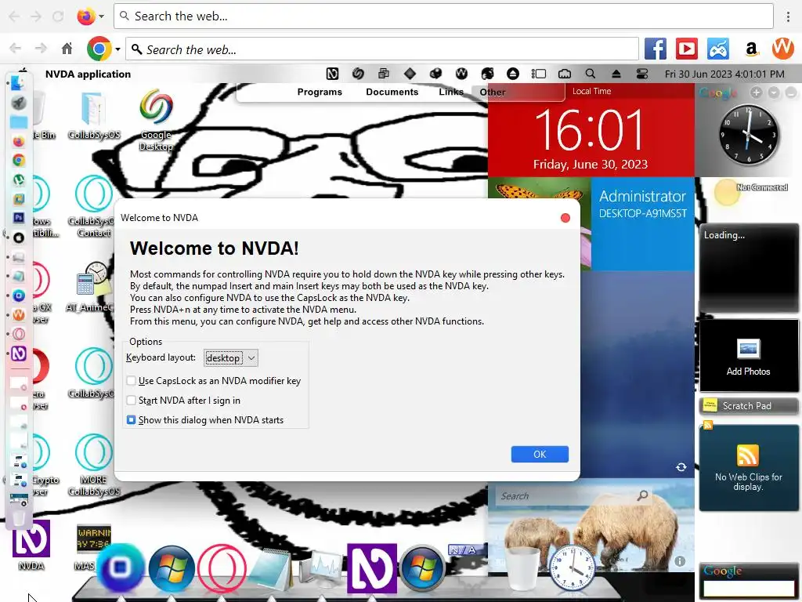The width and height of the screenshot is (802, 602).
Task: Click the date and time in the menu bar
Action: [x=724, y=74]
